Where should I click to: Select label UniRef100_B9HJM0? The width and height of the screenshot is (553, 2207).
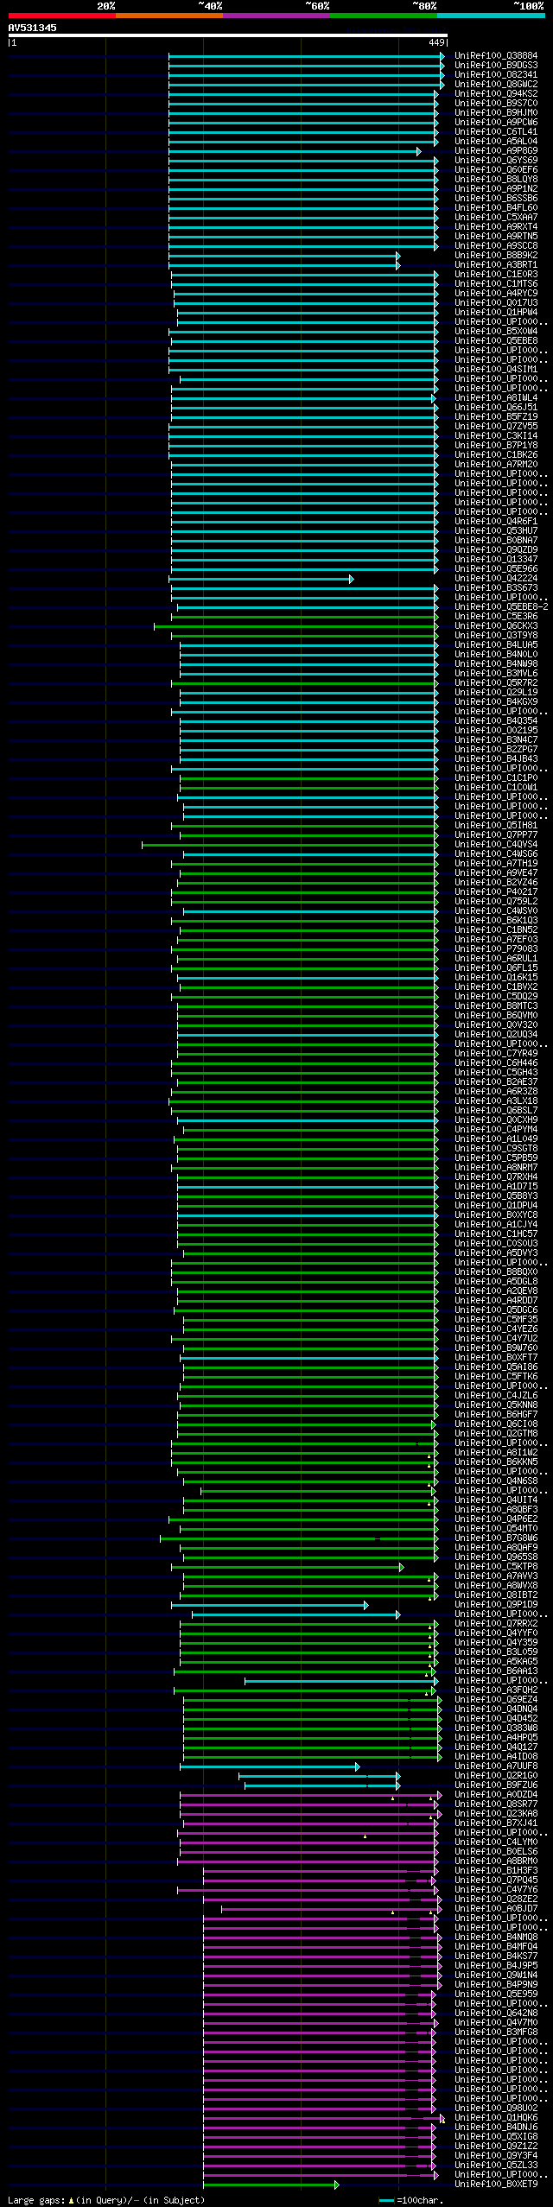click(x=496, y=113)
